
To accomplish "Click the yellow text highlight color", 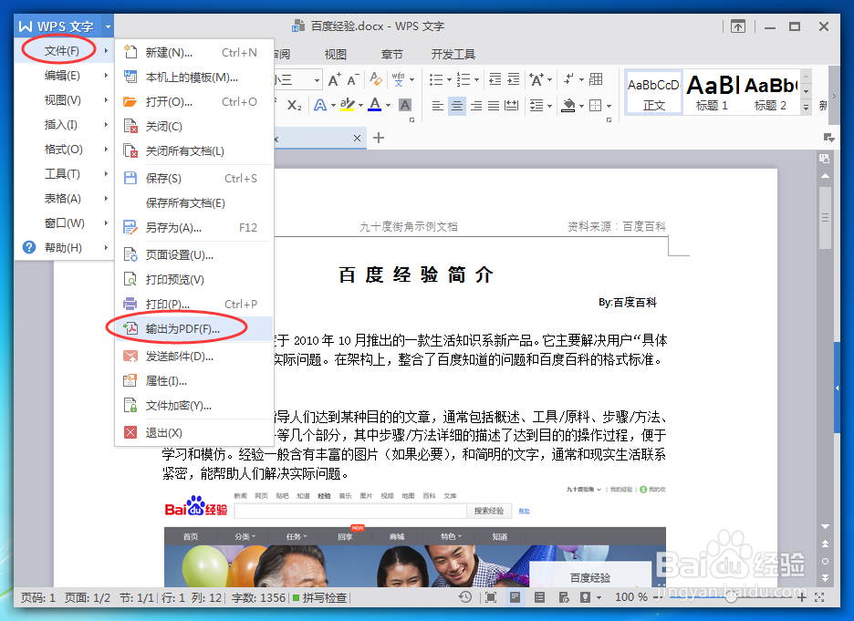I will tap(347, 105).
